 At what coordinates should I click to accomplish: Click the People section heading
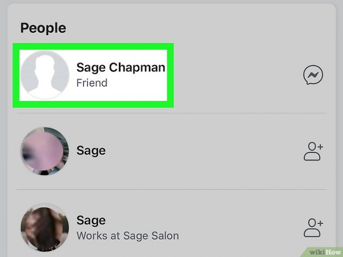tap(43, 28)
